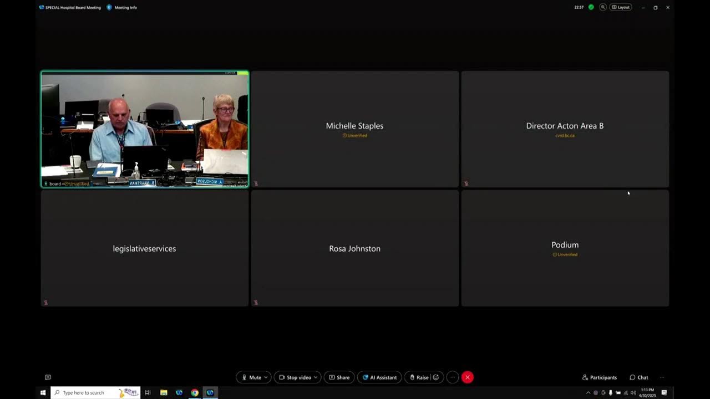Show hidden system tray icons

[589, 392]
